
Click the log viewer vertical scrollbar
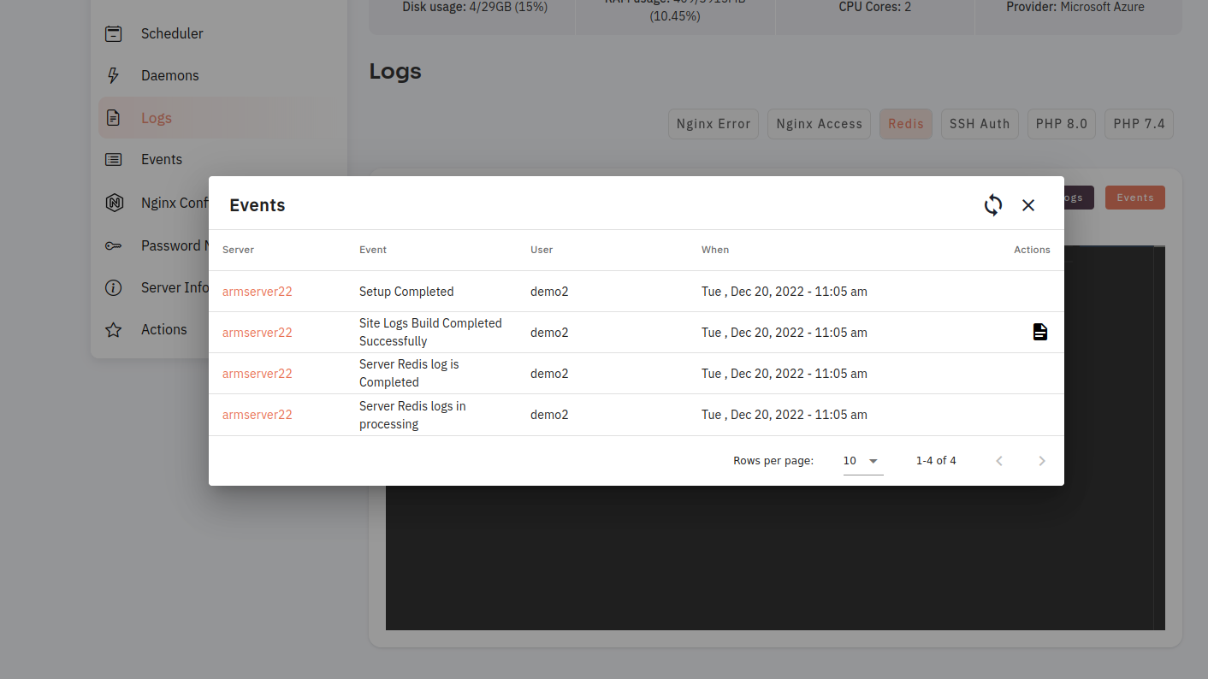coord(1159,438)
